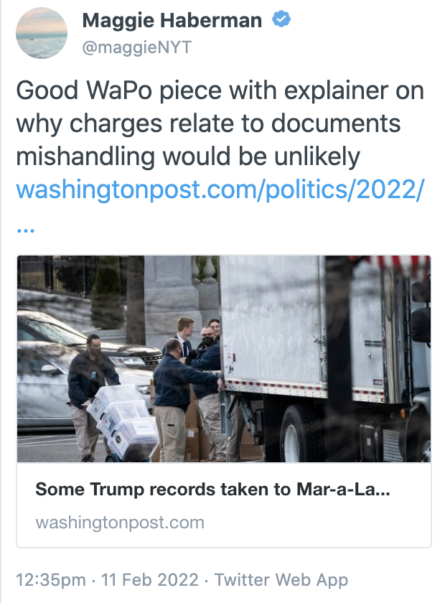This screenshot has height=603, width=445.
Task: Click the blue ellipsis below the URL
Action: [26, 230]
